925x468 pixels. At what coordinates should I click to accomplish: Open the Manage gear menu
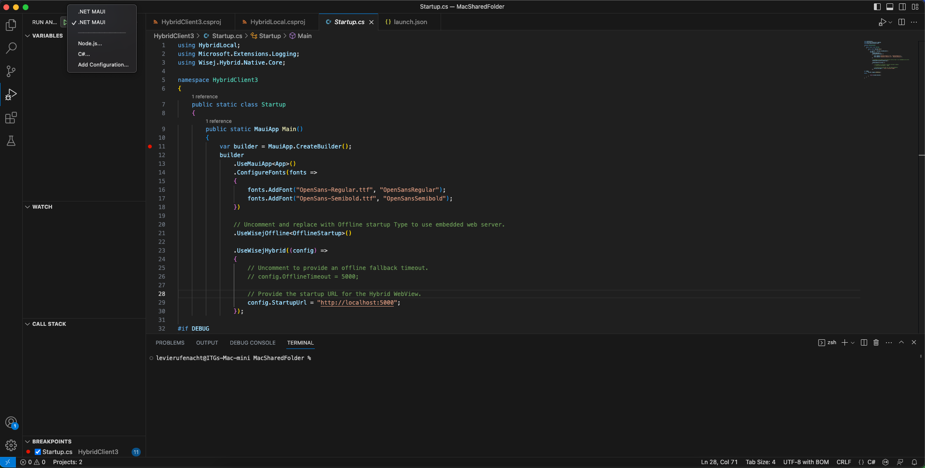click(x=11, y=445)
